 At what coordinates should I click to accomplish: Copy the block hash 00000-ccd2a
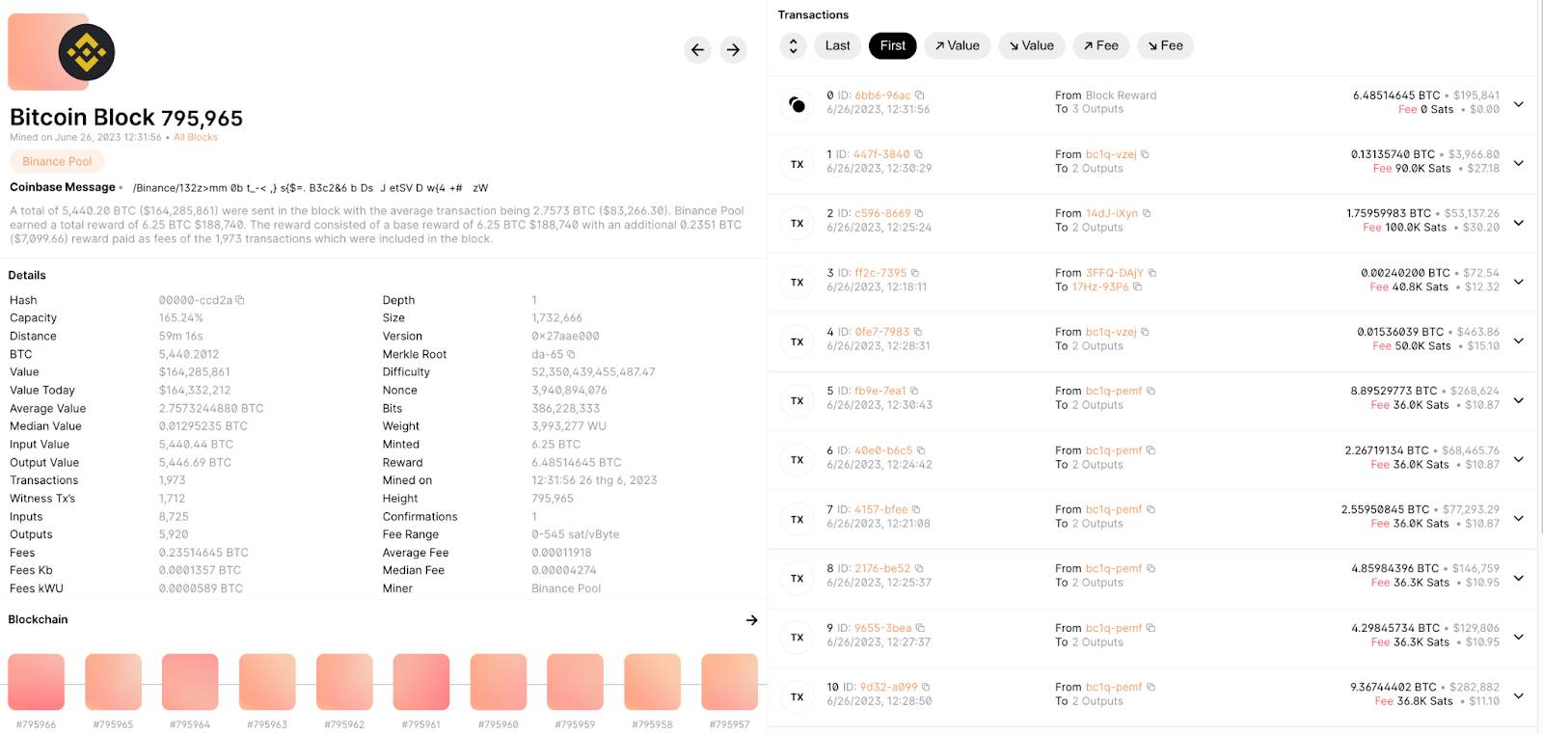pyautogui.click(x=240, y=300)
